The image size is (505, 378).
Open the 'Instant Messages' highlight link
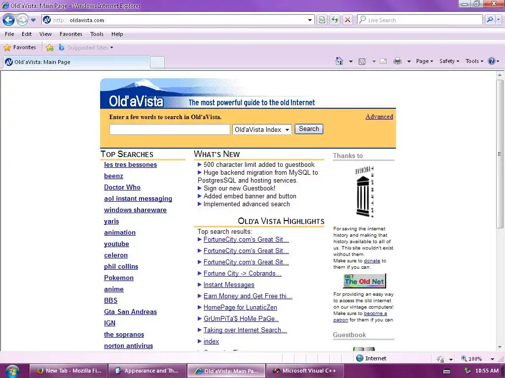[x=229, y=285]
